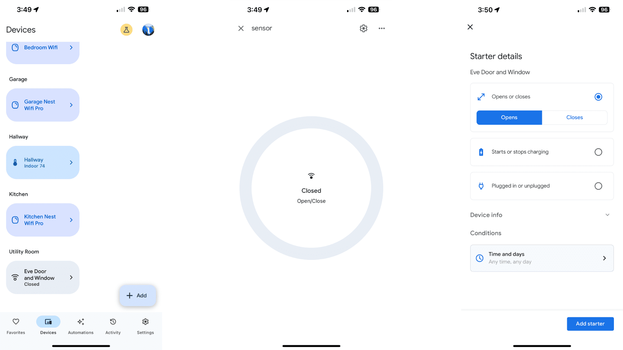The height and width of the screenshot is (350, 623).
Task: Tap the Opens or closes trigger label
Action: 511,96
